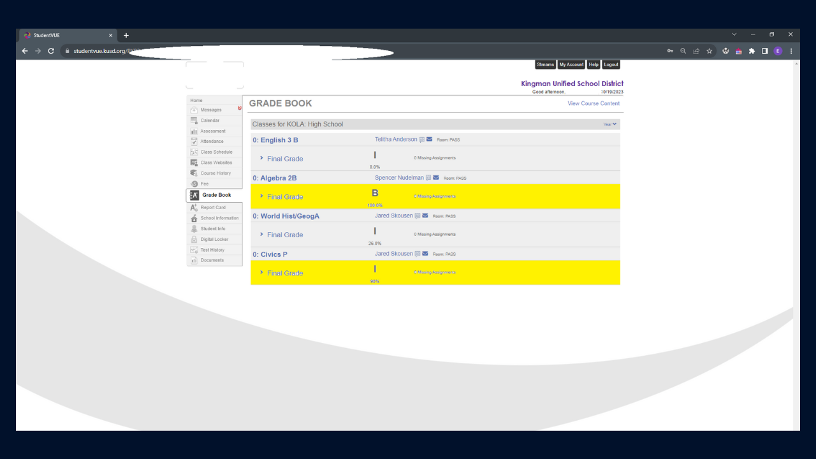Expand English 3 B Final Grade row
Screen dimensions: 816x459
pyautogui.click(x=262, y=158)
